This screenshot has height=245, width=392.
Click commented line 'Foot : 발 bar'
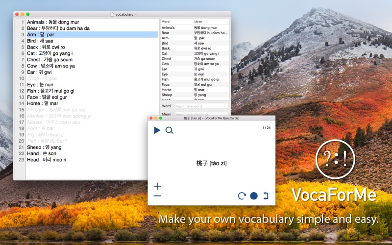(40, 128)
